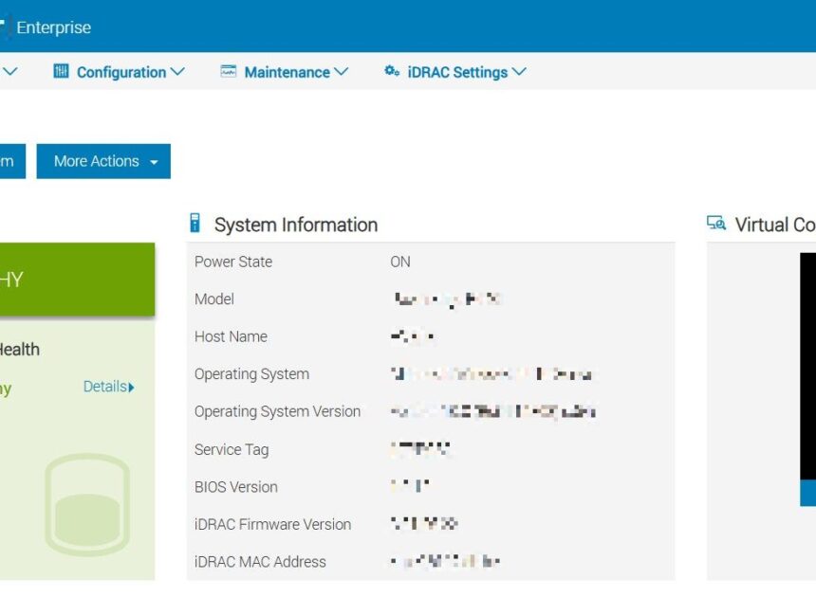
Task: Click the System Information server icon
Action: click(x=195, y=223)
